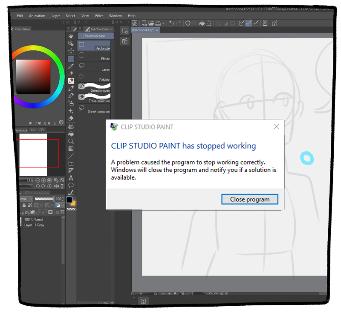The height and width of the screenshot is (313, 341).
Task: Open layer color dropdown arrow
Action: 63,205
